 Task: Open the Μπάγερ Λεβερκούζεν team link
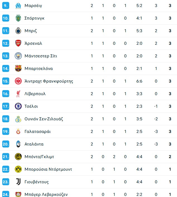pyautogui.click(x=46, y=194)
